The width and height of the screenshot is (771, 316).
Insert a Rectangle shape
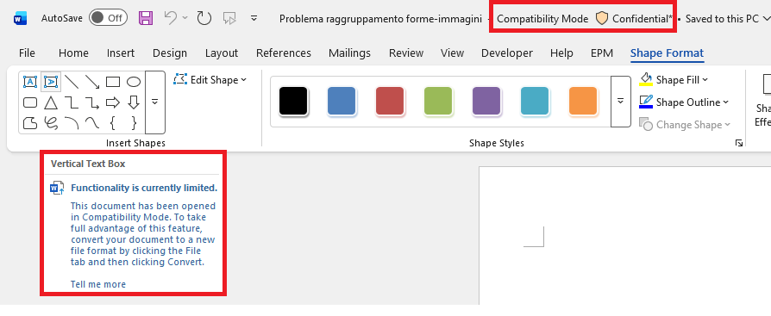point(113,82)
